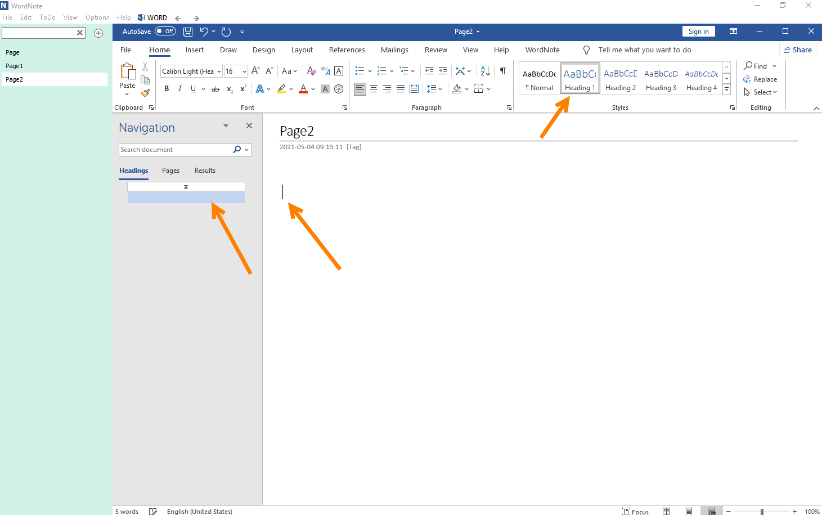
Task: Click the Undo icon
Action: tap(204, 32)
